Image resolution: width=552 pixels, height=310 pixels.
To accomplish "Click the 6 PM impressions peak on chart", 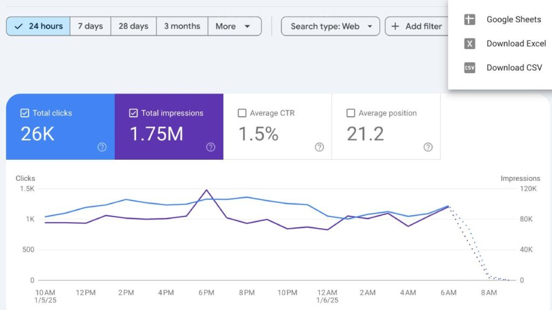I will tap(206, 190).
